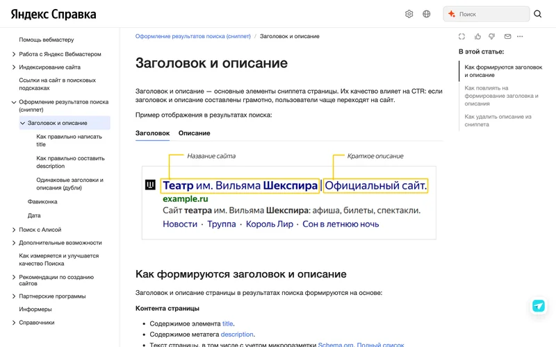Image resolution: width=556 pixels, height=347 pixels.
Task: Open Фавиконка sidebar item
Action: point(42,202)
